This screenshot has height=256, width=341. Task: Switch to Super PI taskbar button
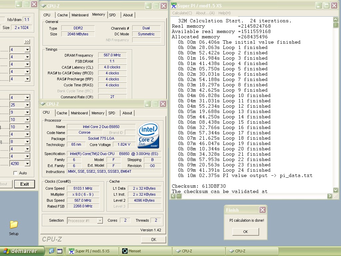pyautogui.click(x=92, y=251)
